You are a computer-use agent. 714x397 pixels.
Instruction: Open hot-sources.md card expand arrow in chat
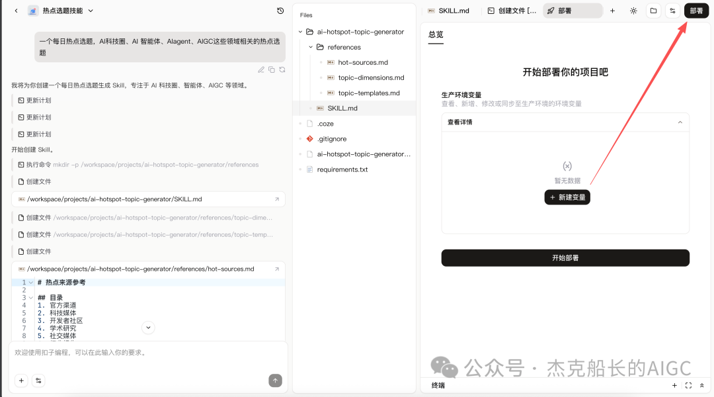click(277, 269)
